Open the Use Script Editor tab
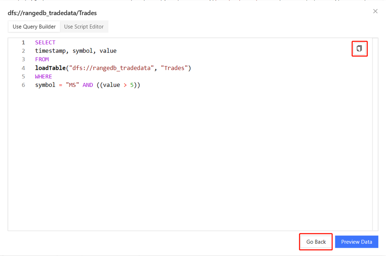386x256 pixels. click(x=84, y=27)
